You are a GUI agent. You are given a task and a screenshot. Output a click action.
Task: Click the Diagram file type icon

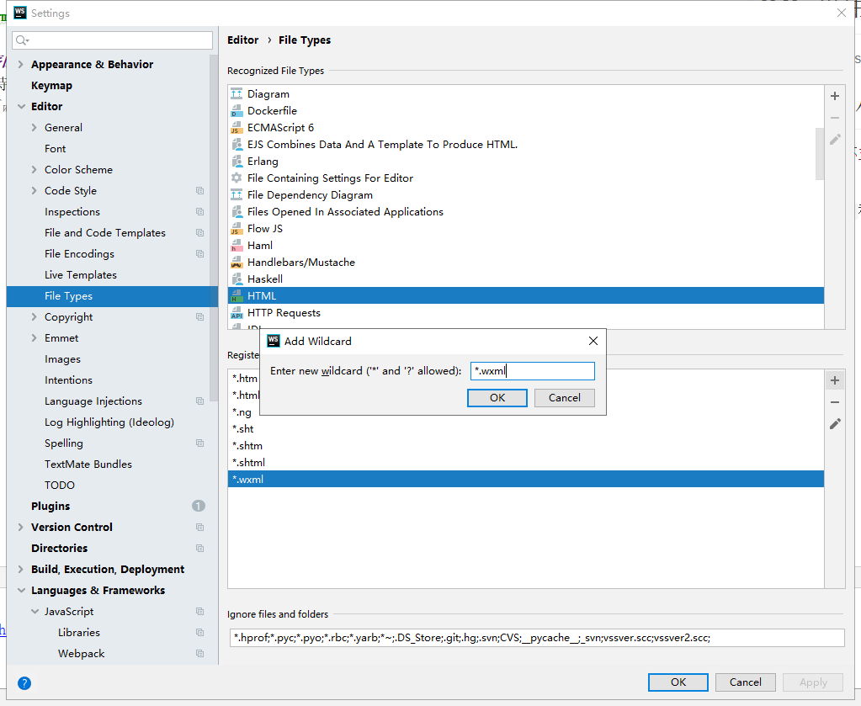pyautogui.click(x=237, y=94)
